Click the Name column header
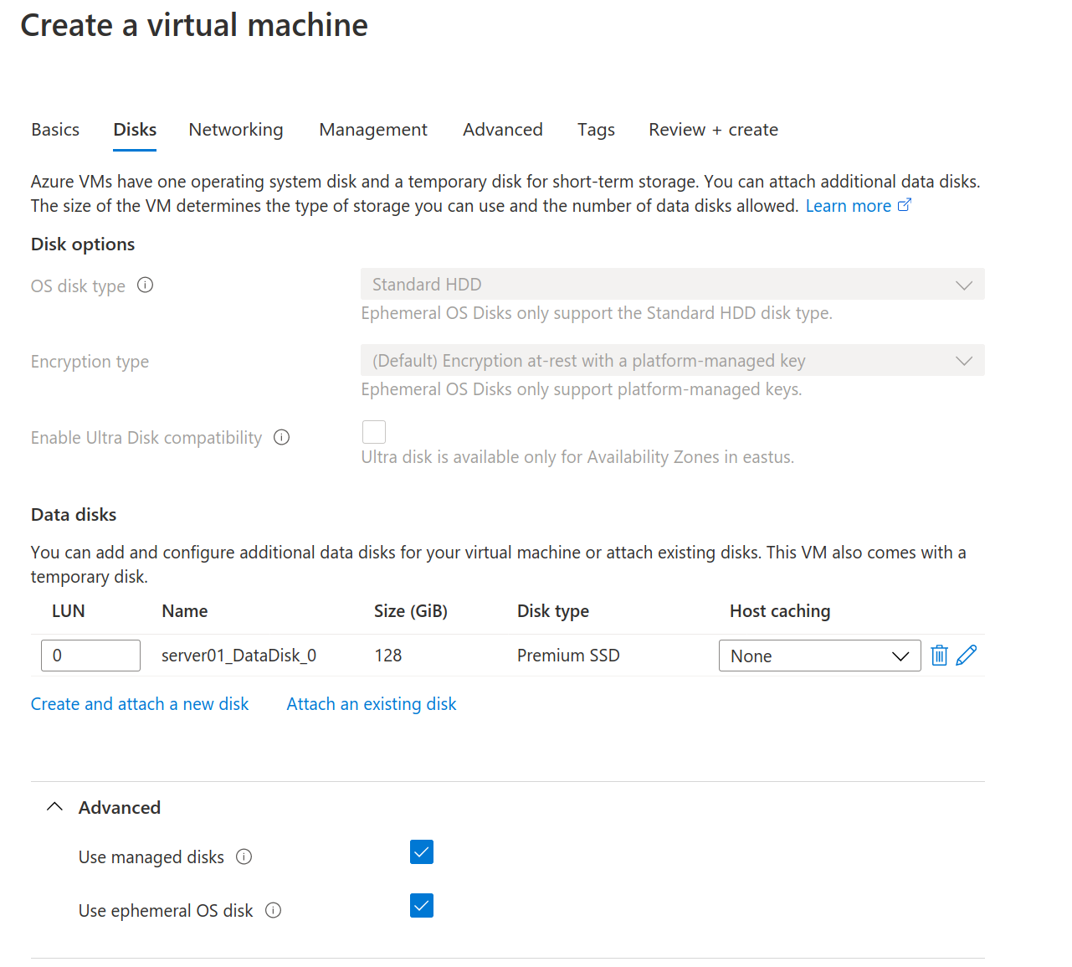Screen dimensions: 1072x967 [185, 611]
